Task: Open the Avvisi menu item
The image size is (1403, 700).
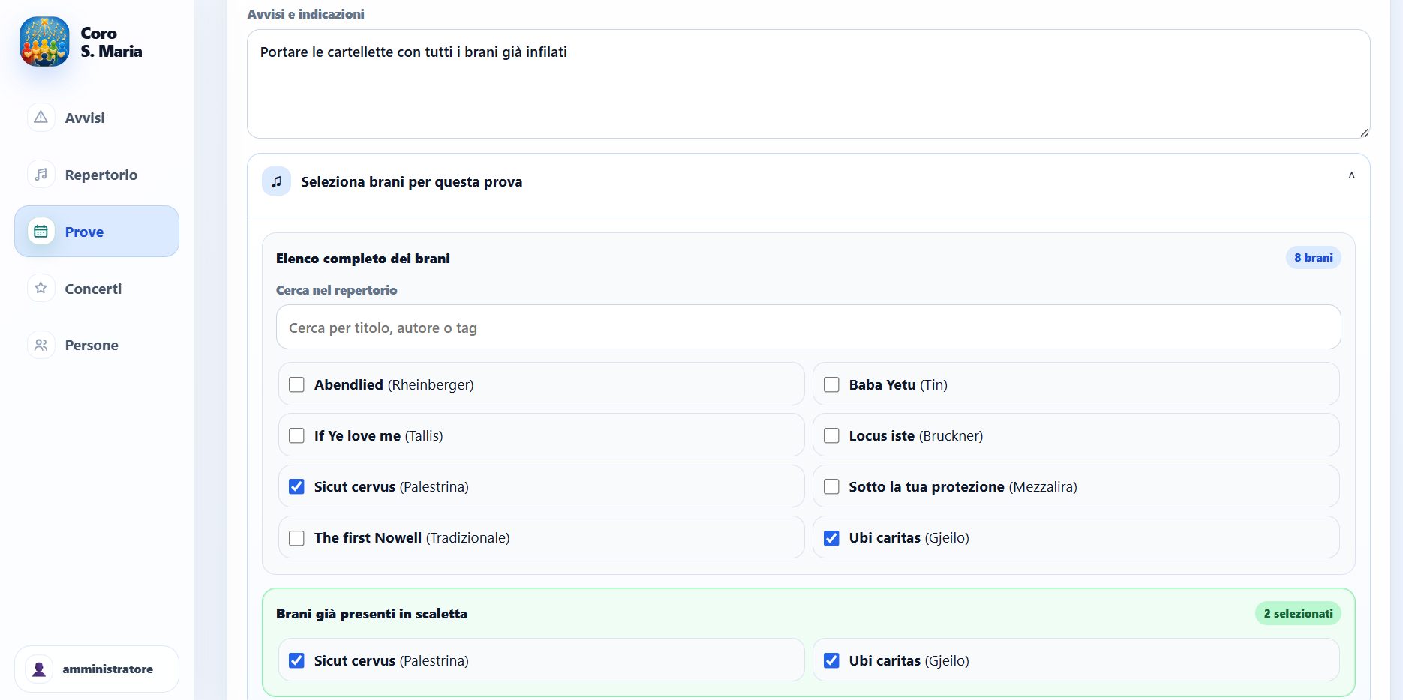Action: [97, 118]
